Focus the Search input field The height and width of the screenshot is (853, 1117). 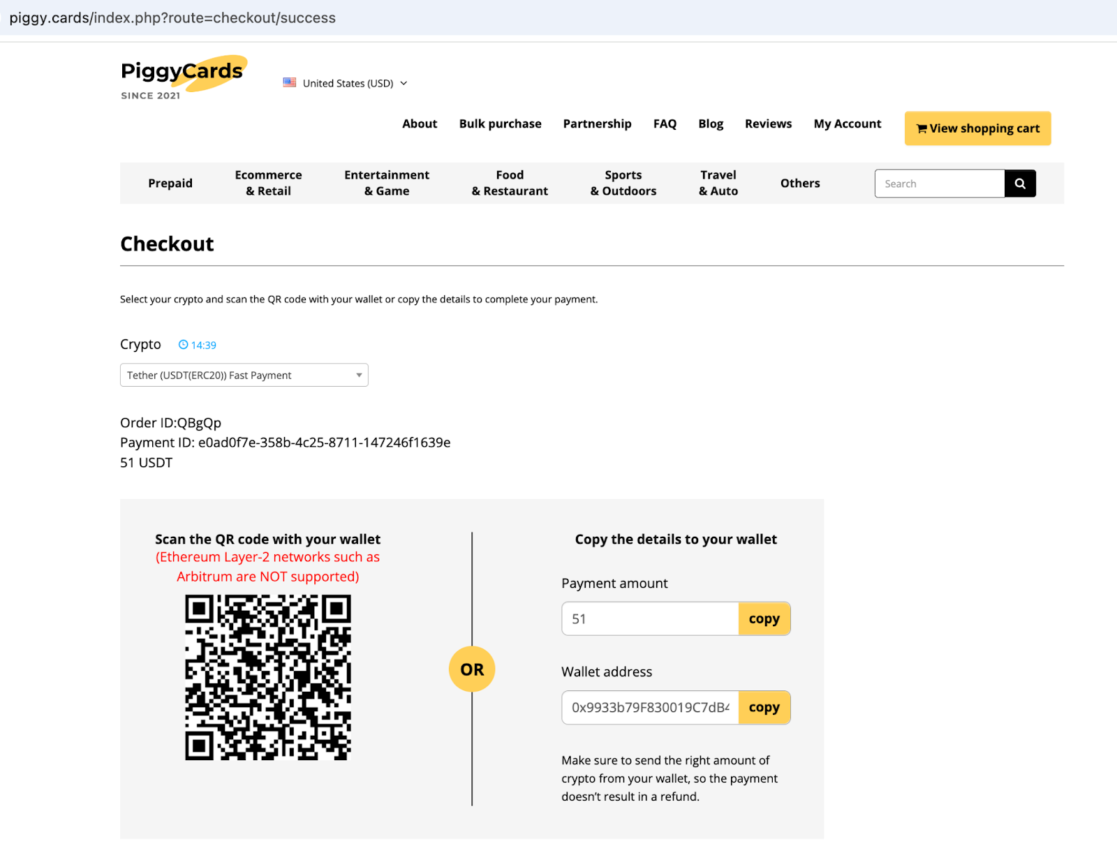pyautogui.click(x=940, y=184)
